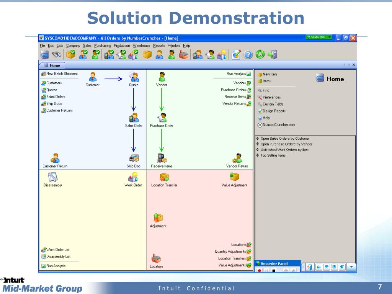Open the Sales Order workflow icon
The width and height of the screenshot is (392, 294).
tap(134, 118)
